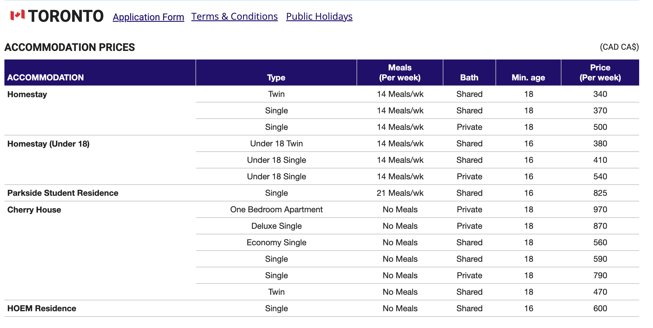
Task: Click the Canadian flag icon
Action: tap(17, 15)
